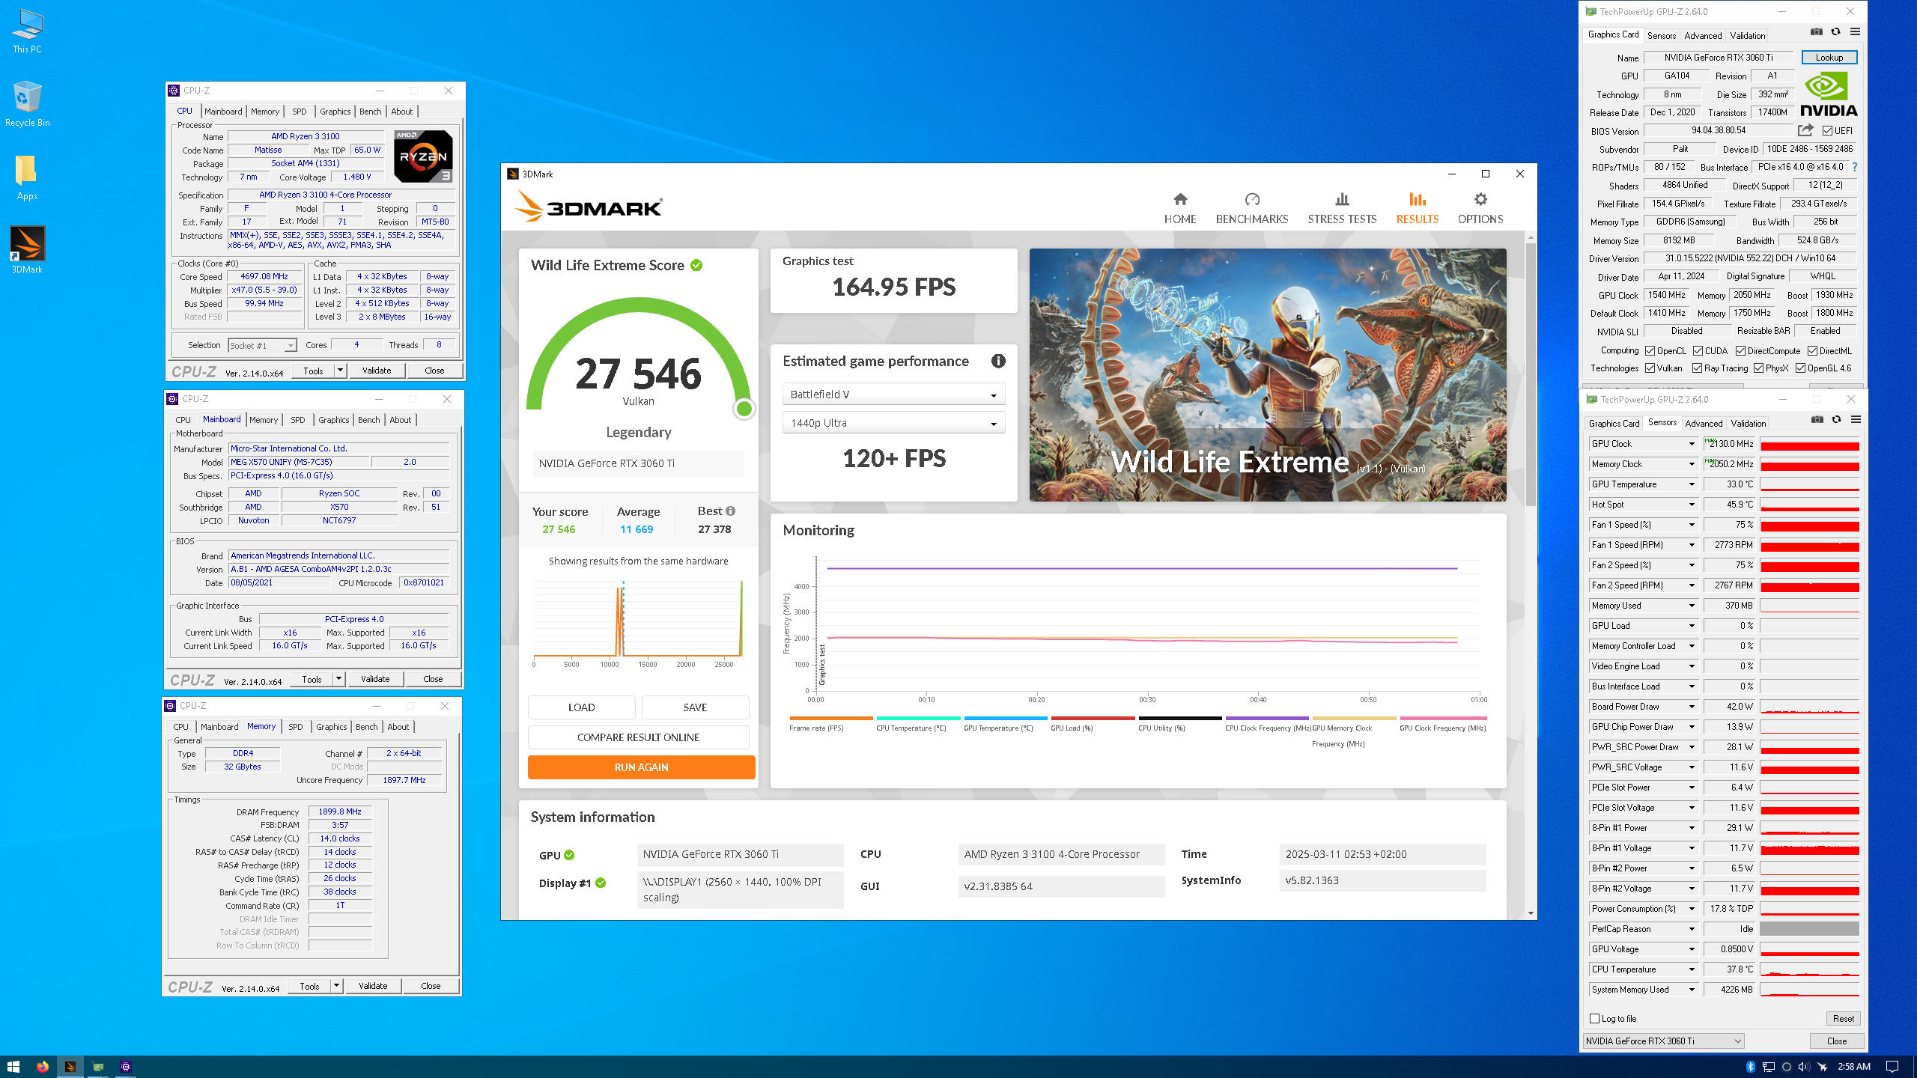Click Lookup button in GPU-Z
The image size is (1917, 1078).
(1829, 58)
